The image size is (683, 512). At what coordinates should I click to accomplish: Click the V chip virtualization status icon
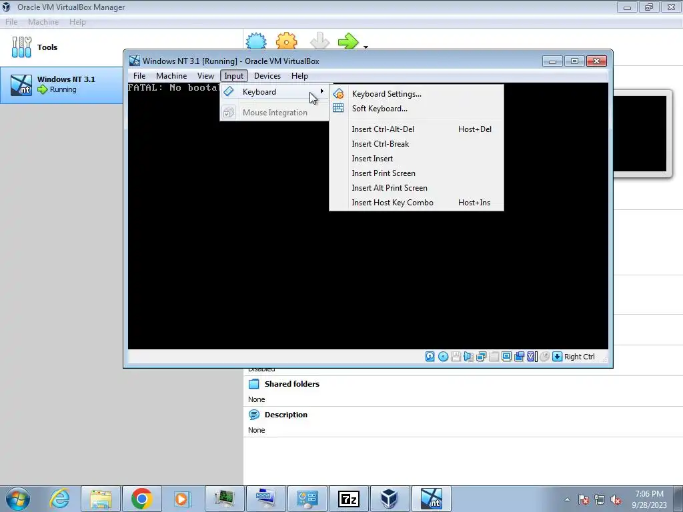532,357
